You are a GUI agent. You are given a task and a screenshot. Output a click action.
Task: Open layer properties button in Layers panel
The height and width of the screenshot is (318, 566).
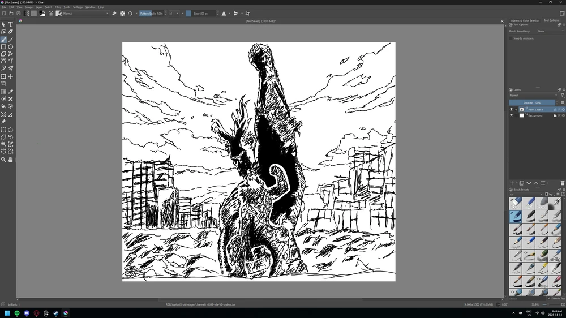point(543,183)
